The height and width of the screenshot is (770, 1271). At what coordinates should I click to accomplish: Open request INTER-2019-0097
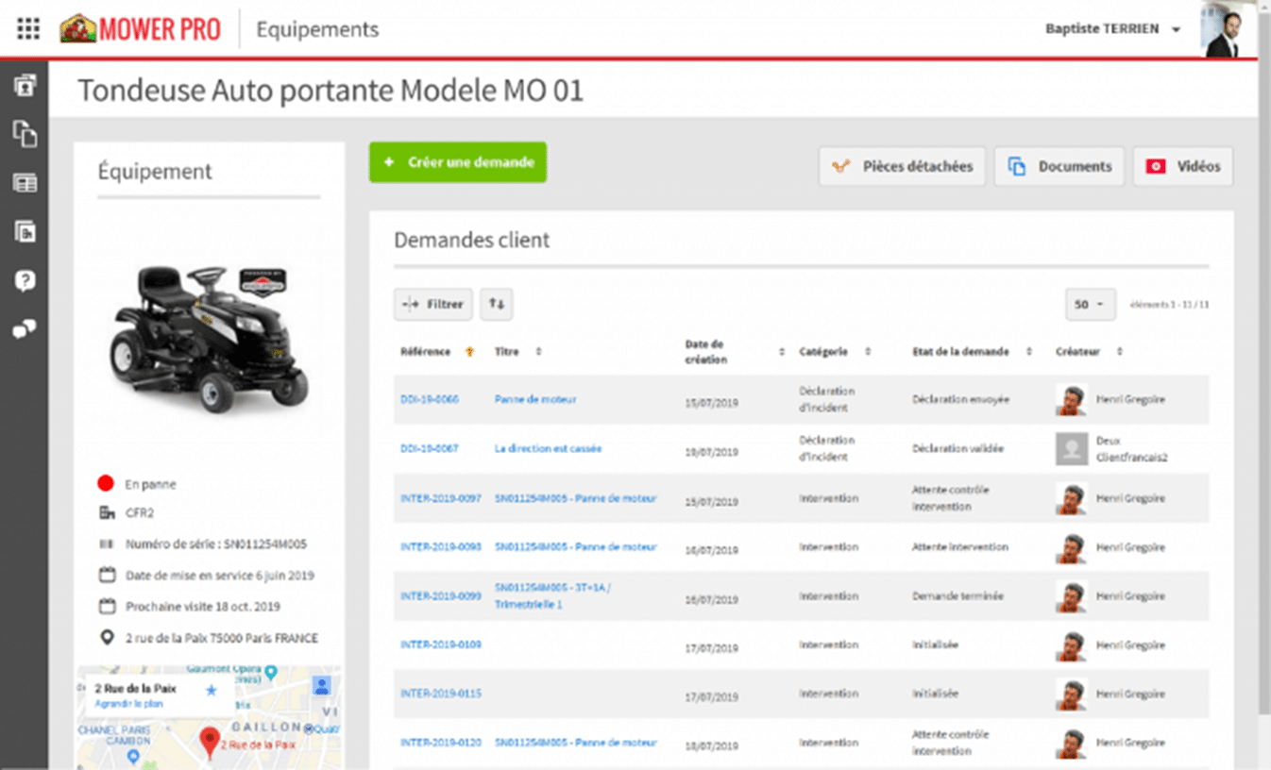(x=441, y=498)
